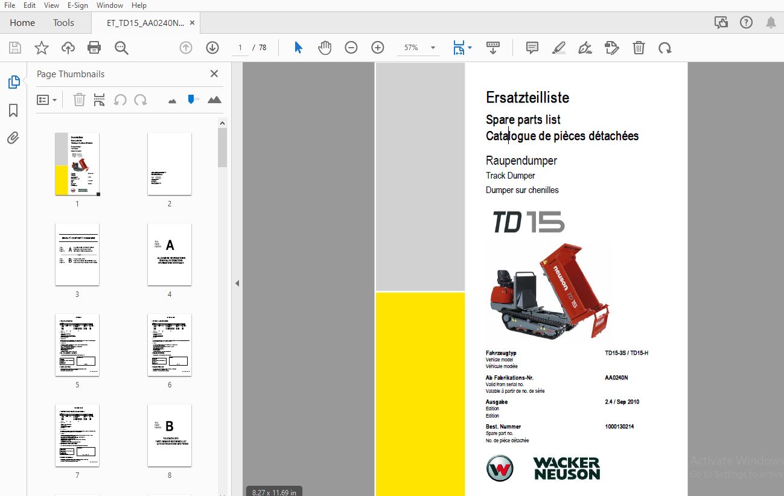Open the Attachments paperclip panel
Viewport: 784px width, 496px height.
point(13,138)
